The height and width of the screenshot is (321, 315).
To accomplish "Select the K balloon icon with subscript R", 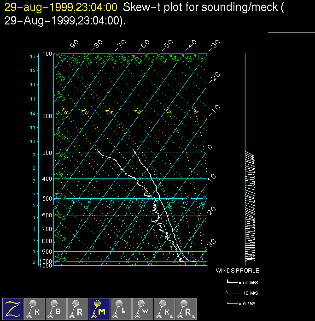I will click(164, 308).
